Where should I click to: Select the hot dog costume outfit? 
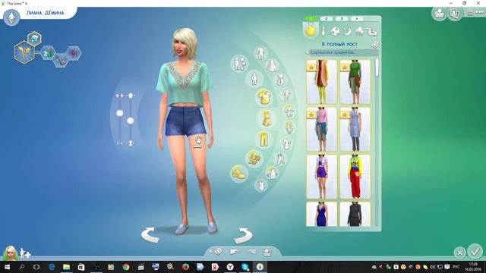pos(321,82)
